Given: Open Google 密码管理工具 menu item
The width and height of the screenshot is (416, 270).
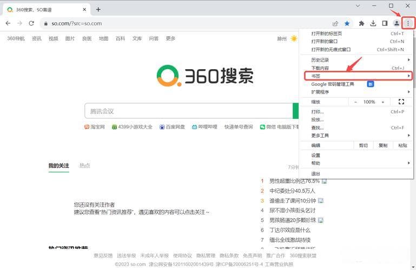Looking at the screenshot, I should 356,84.
